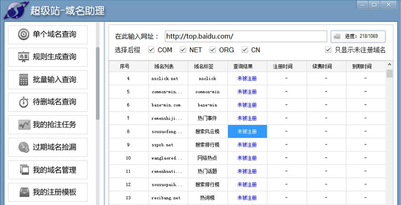Open 过期域名捡漏 menu item

coord(48,147)
